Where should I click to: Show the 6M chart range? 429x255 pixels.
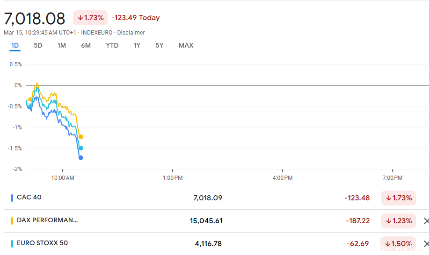(x=86, y=45)
